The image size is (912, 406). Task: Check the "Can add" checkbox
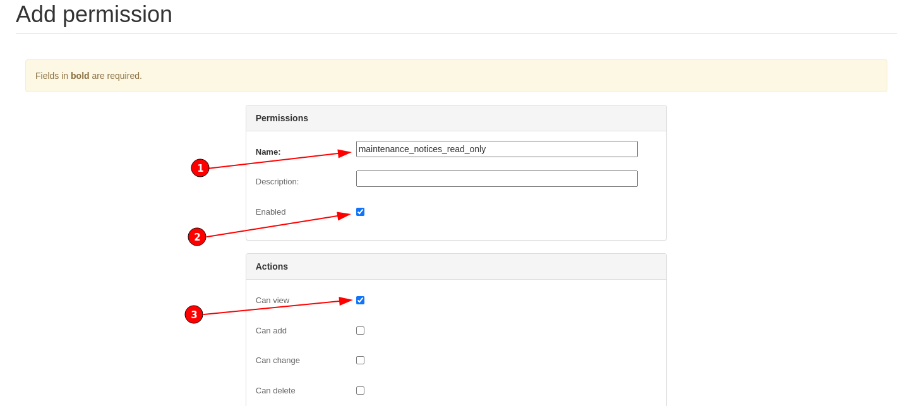point(360,330)
